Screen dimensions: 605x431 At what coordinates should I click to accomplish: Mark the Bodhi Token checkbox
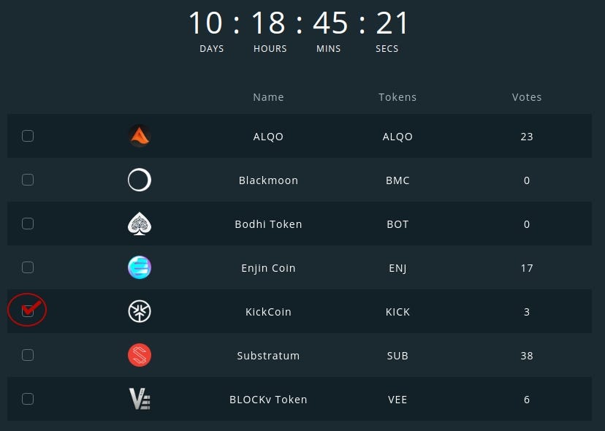click(x=28, y=224)
